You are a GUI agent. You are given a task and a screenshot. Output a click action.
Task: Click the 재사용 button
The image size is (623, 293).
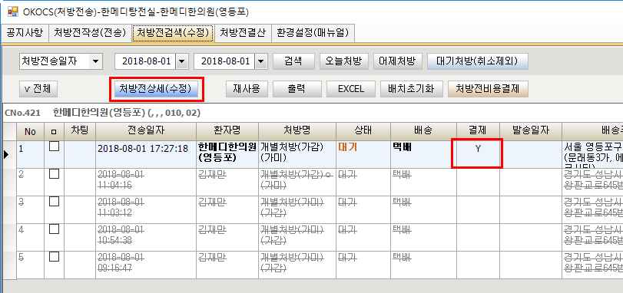point(246,89)
